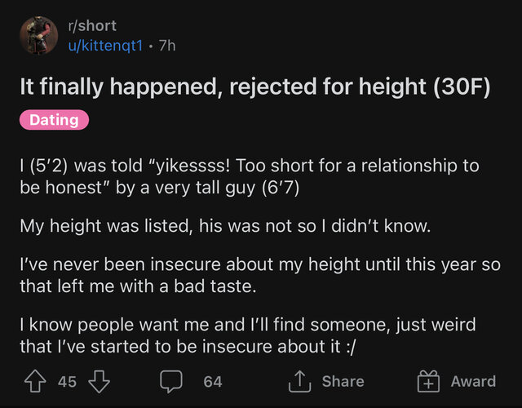Click the 7h post timestamp

[166, 46]
